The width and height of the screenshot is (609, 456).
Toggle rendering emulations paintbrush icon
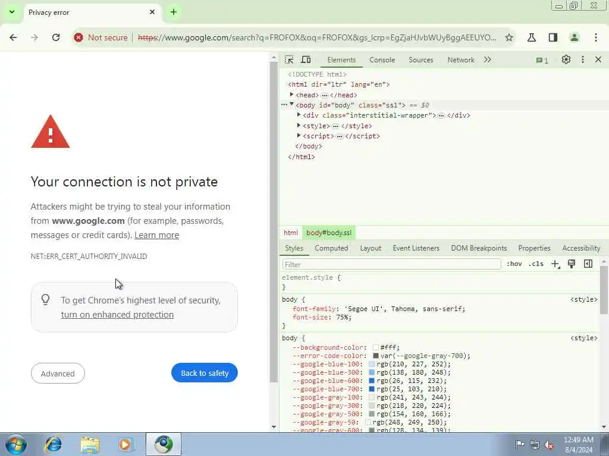pyautogui.click(x=572, y=264)
